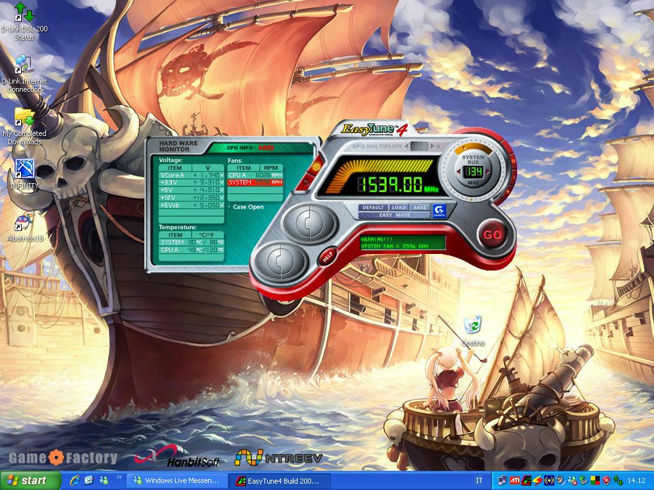Click the CPU multiplier value box

[420, 146]
